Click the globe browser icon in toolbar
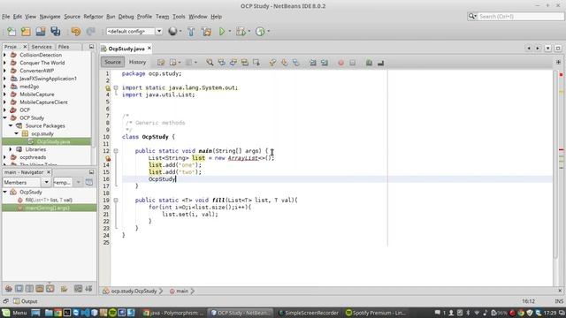The image size is (566, 318). point(172,32)
